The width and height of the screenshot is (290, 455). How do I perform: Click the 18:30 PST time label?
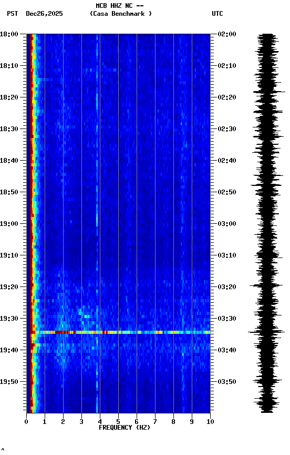coord(9,129)
